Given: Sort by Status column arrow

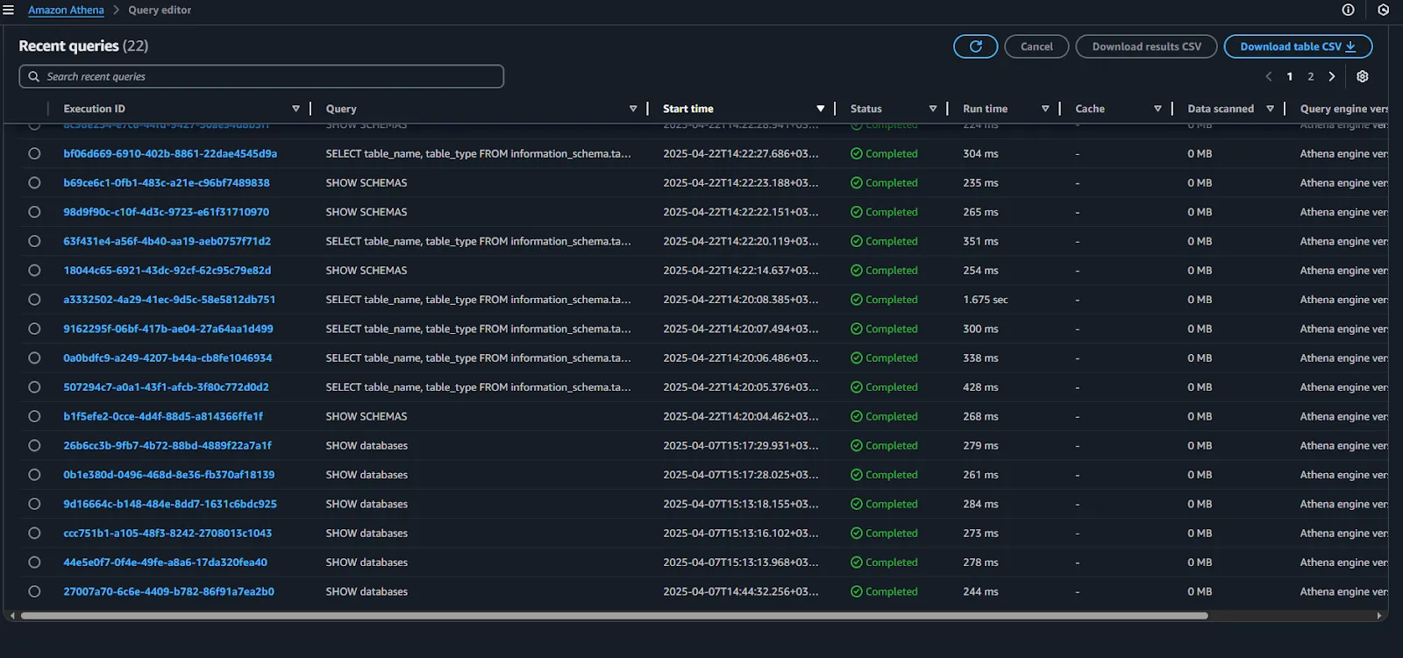Looking at the screenshot, I should tap(933, 109).
